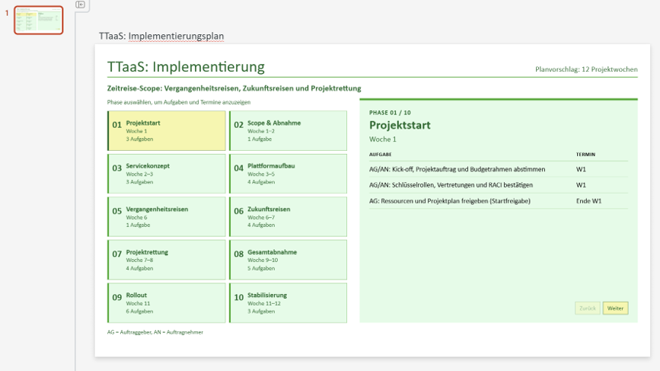Click the 'TERMIN' column header
The width and height of the screenshot is (660, 371).
[585, 155]
